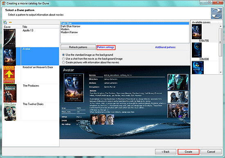This screenshot has height=158, width=225.
Task: Select the Apollo 13 movie row
Action: coord(31,38)
